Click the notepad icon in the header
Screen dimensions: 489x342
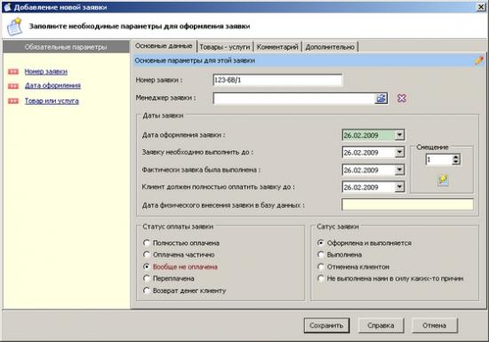click(x=14, y=27)
